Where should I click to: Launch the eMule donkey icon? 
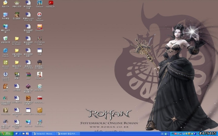(5, 86)
